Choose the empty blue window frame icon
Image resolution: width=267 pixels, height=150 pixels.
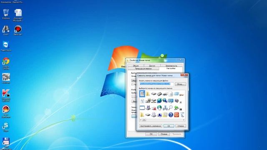[142, 108]
